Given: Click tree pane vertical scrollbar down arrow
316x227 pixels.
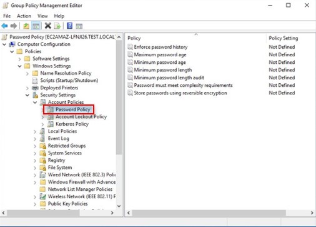Looking at the screenshot, I should [x=119, y=206].
